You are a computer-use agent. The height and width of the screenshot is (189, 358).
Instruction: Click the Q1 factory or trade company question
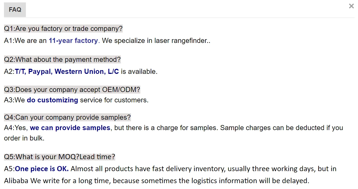pos(63,29)
